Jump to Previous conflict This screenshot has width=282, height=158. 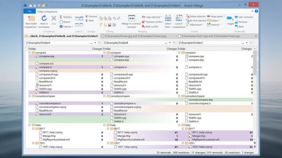152,22
